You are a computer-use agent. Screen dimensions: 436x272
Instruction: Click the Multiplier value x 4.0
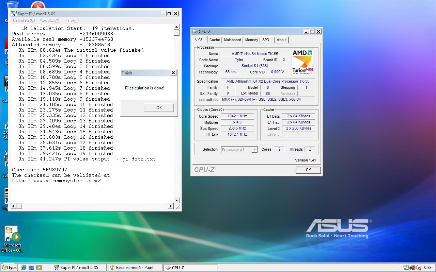click(237, 122)
